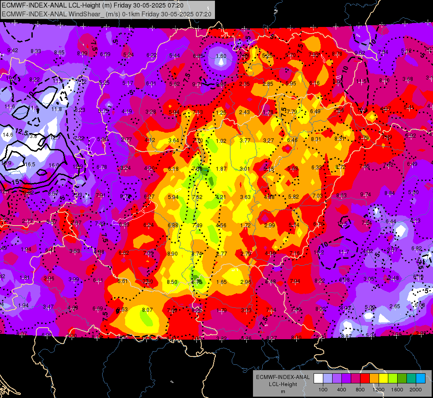Click the legend tick label 400
The image size is (433, 398).
pos(341,390)
